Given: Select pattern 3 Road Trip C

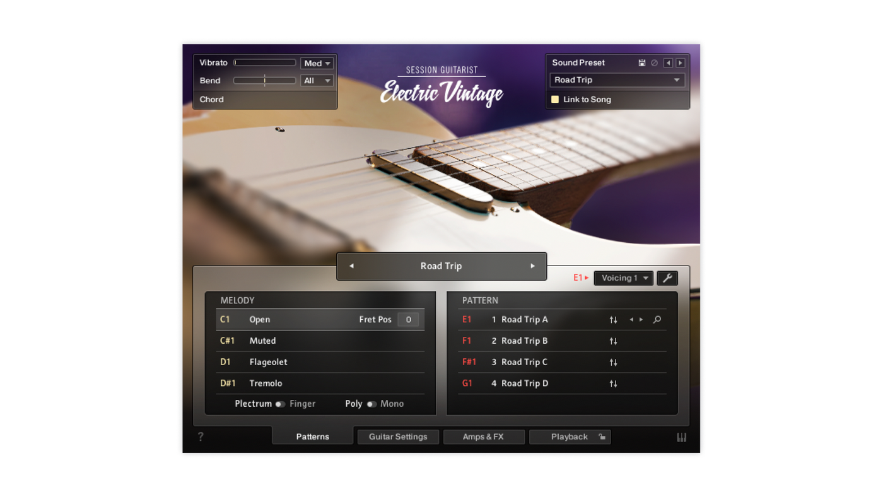Looking at the screenshot, I should tap(562, 362).
